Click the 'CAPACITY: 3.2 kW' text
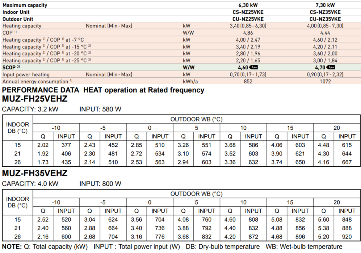The height and width of the screenshot is (253, 361). tap(30, 109)
